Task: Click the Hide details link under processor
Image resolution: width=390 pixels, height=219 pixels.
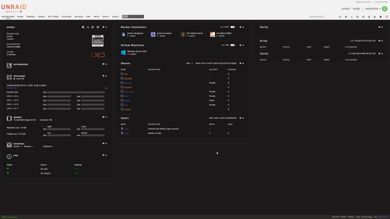Action: coord(12,88)
